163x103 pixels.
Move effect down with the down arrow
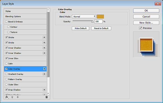[x=18, y=97]
